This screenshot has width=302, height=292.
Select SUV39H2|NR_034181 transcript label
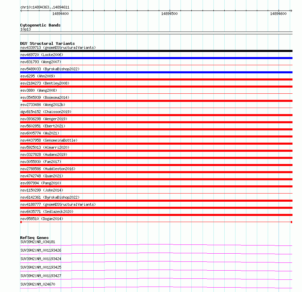[38, 242]
